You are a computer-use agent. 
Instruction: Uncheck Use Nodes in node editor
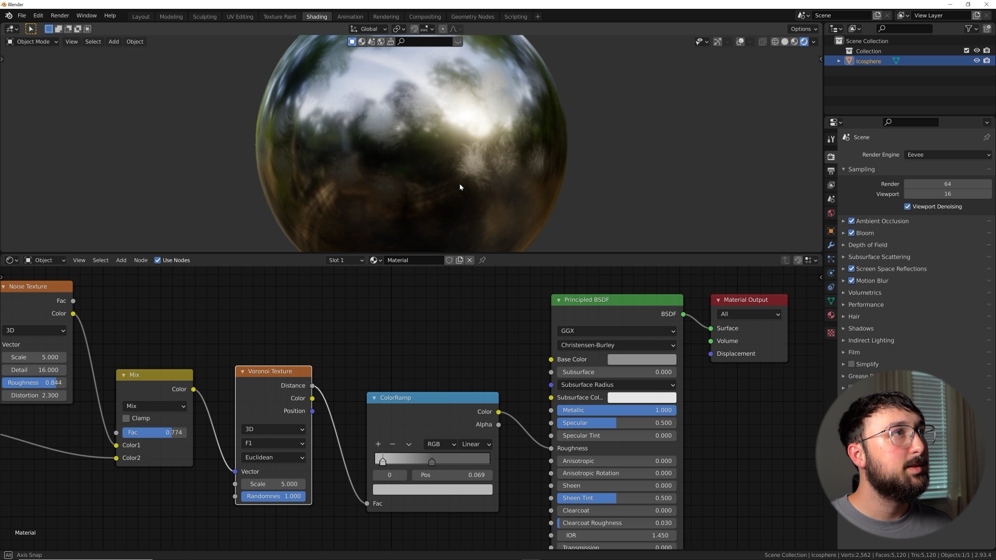(x=158, y=260)
